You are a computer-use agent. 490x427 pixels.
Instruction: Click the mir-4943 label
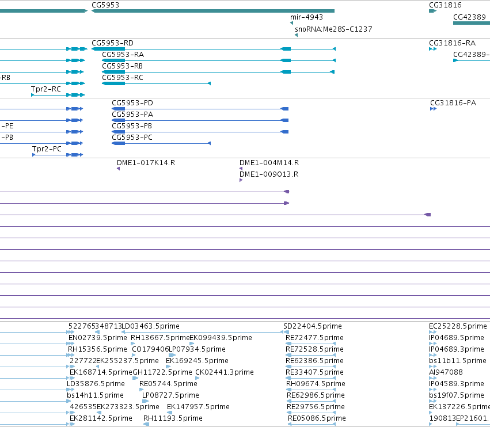coord(306,17)
